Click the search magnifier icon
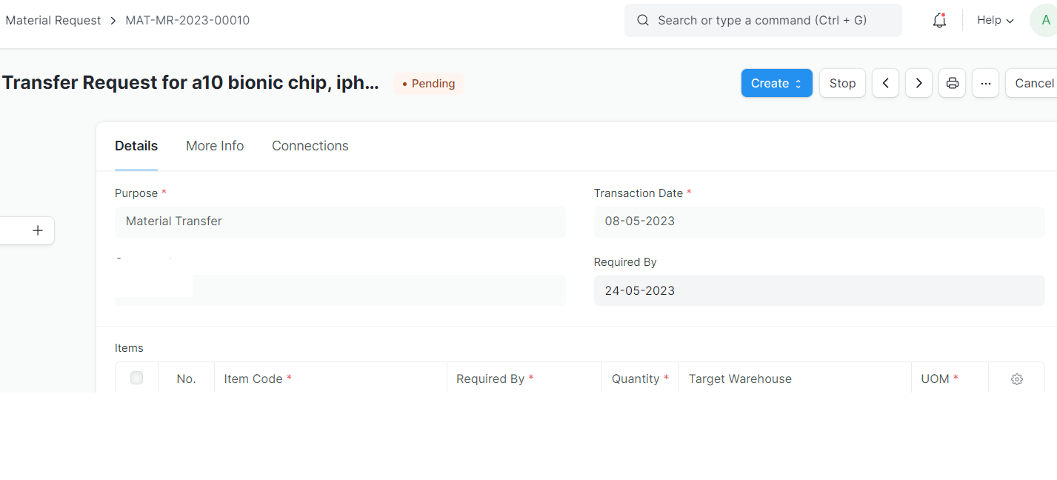 (x=642, y=20)
